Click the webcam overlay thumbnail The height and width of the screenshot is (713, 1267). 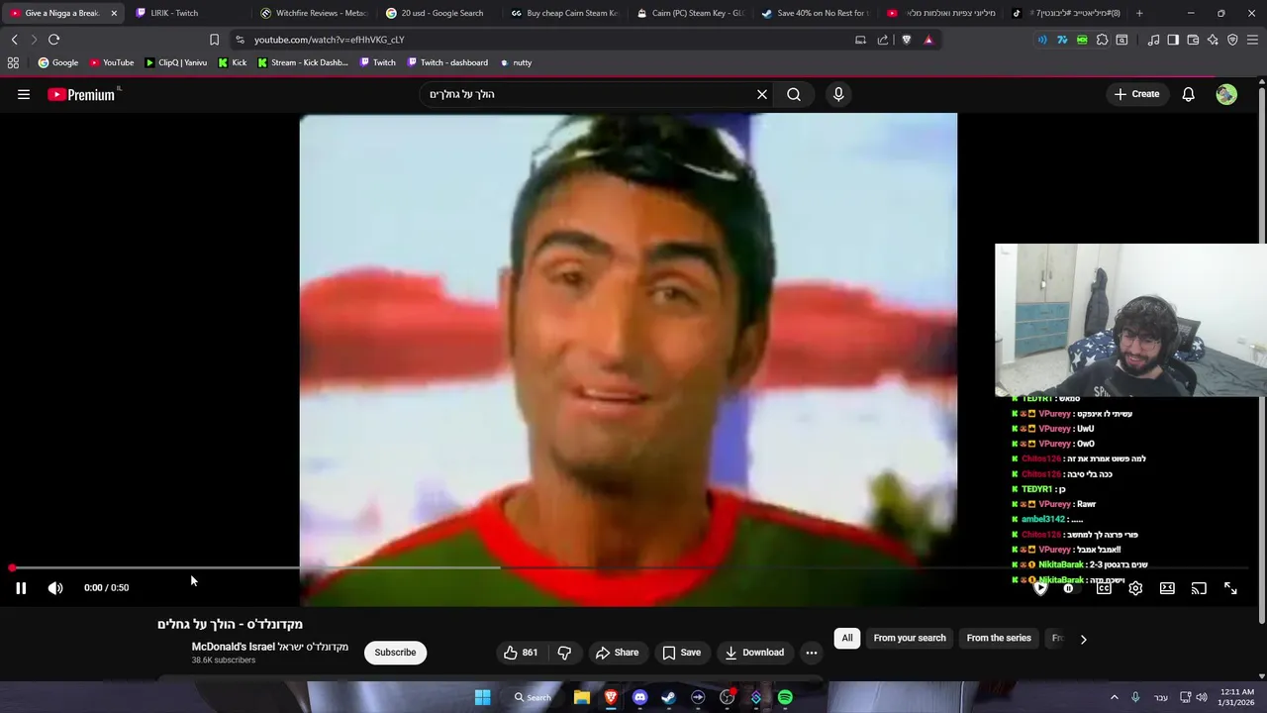[1130, 320]
